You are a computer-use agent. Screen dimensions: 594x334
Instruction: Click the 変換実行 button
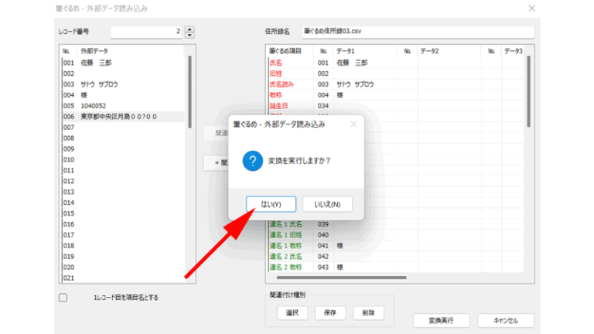tap(439, 320)
